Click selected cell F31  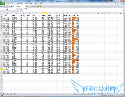click(44, 69)
